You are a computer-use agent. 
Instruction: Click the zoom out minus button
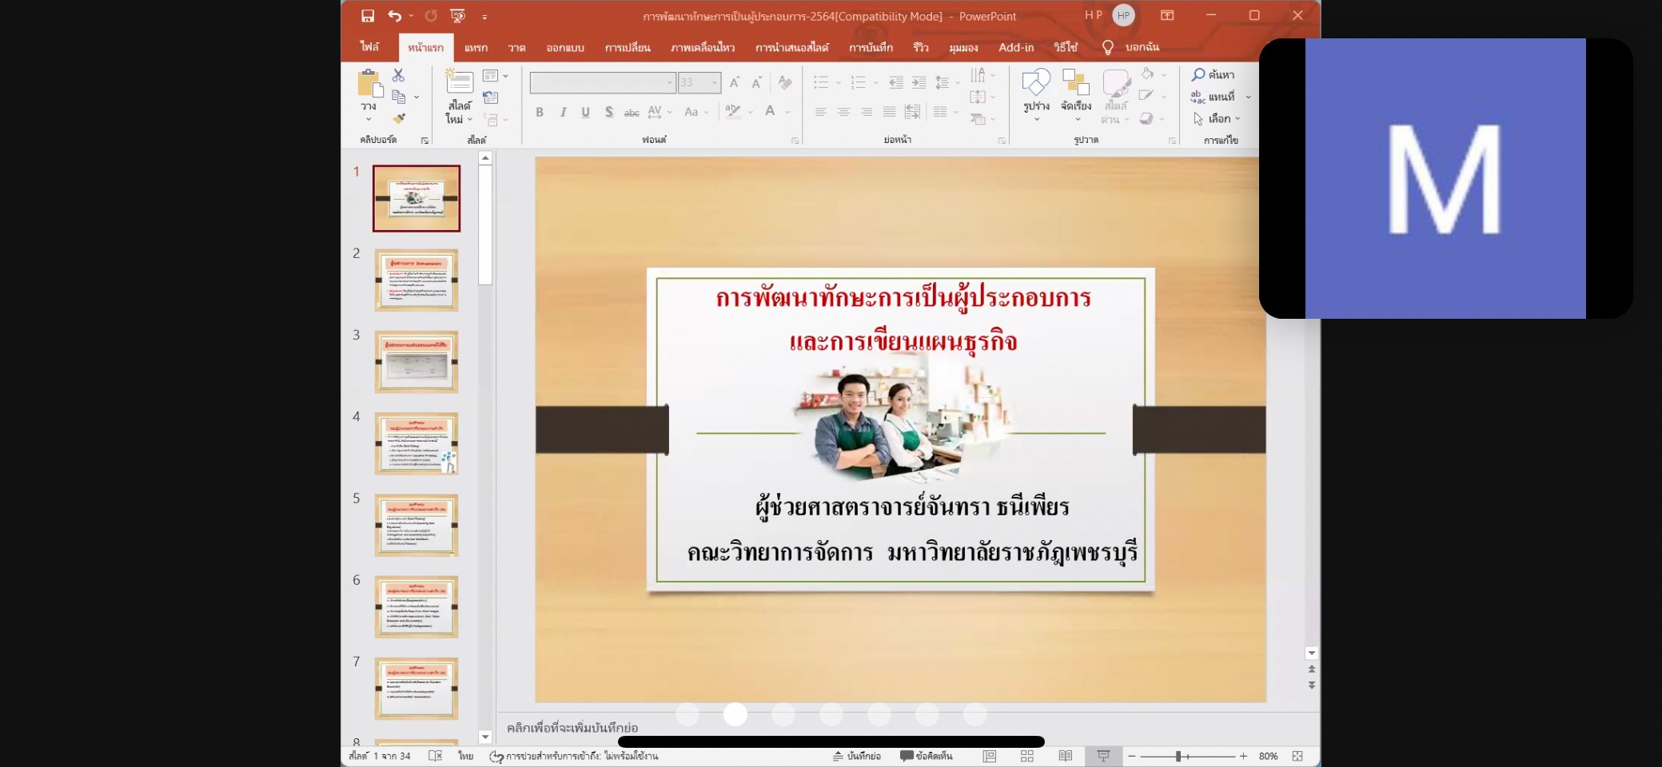pyautogui.click(x=1131, y=756)
